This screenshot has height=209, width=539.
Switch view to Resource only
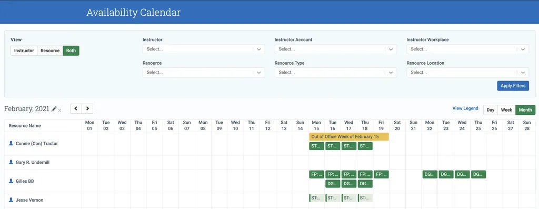(50, 51)
